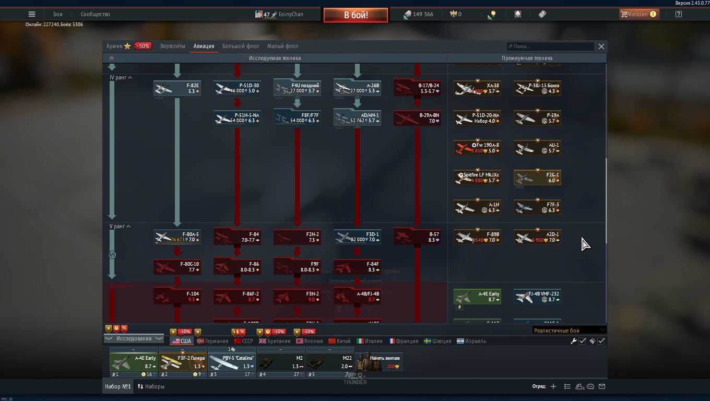Add squad member plus icon
This screenshot has width=710, height=401.
553,387
